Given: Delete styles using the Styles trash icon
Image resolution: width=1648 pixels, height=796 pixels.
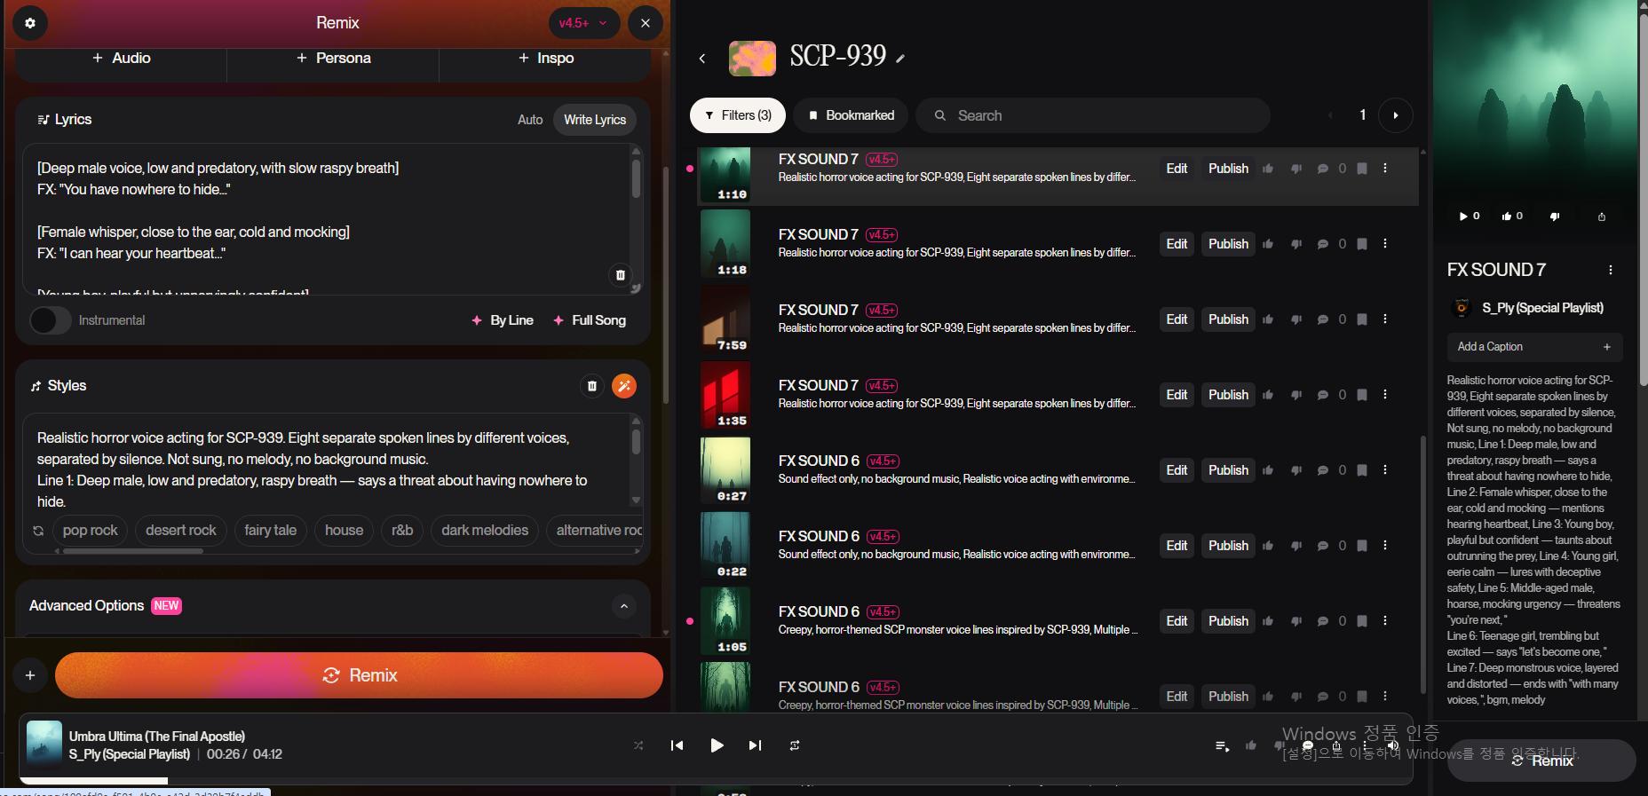Looking at the screenshot, I should tap(592, 386).
